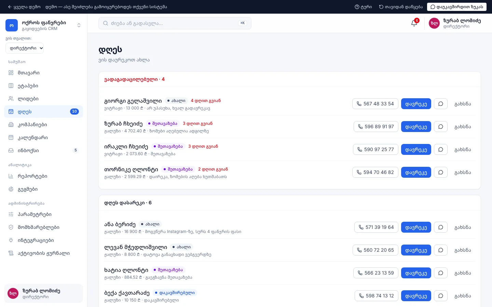Click the search magnifier icon
The image size is (492, 307).
tap(106, 23)
